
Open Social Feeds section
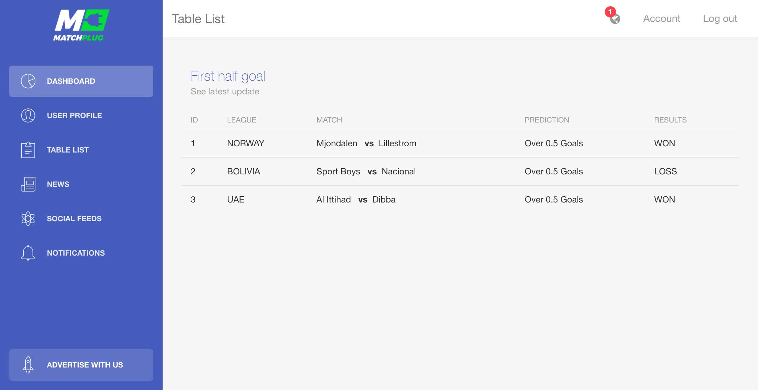coord(81,219)
